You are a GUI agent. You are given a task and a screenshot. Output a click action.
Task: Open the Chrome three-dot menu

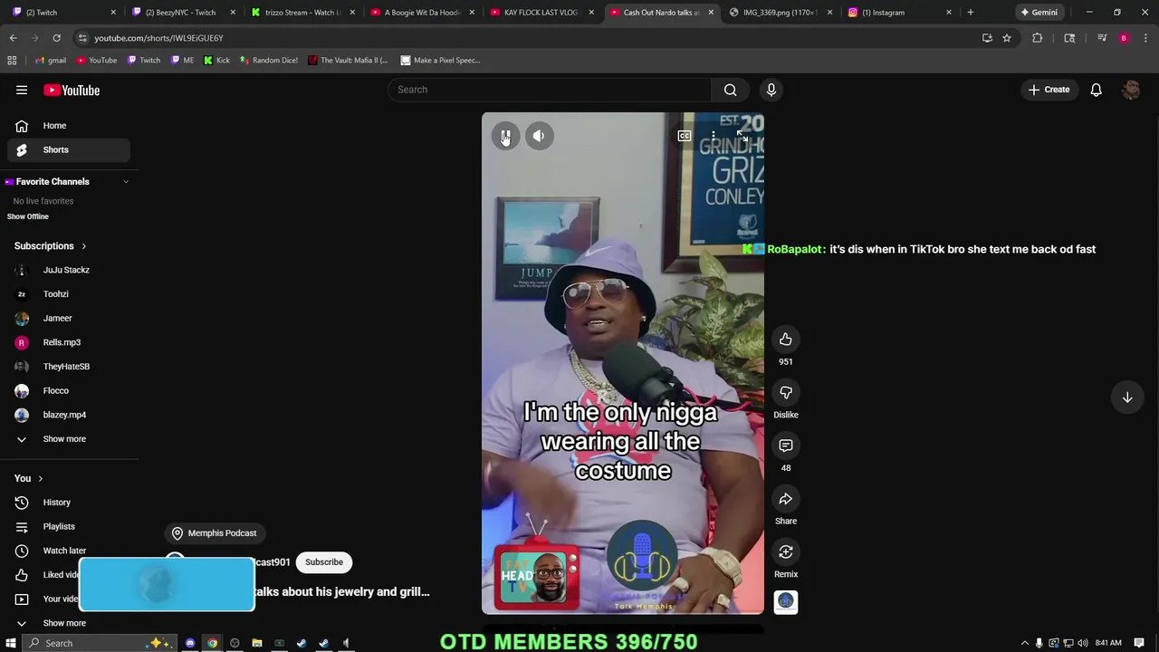1145,38
